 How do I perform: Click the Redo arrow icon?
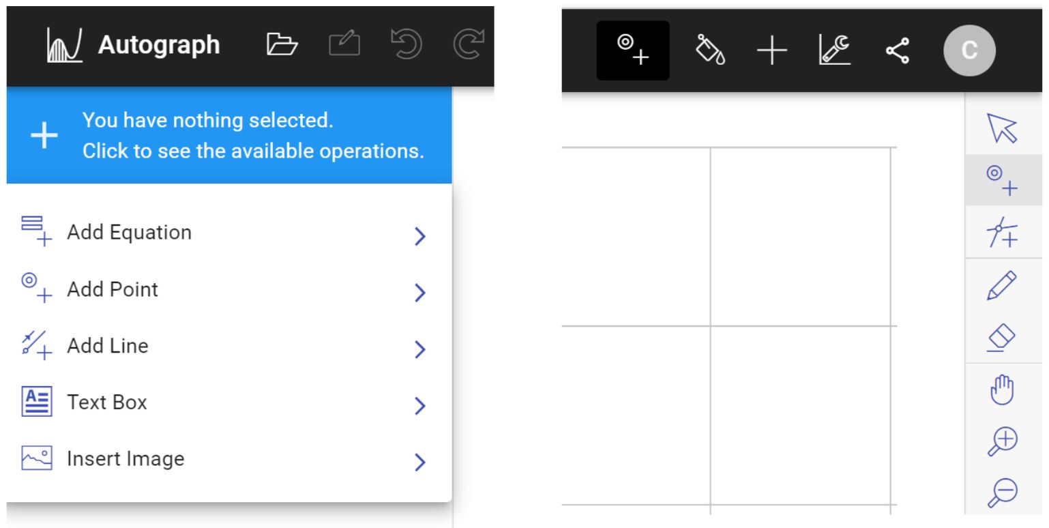pyautogui.click(x=469, y=45)
